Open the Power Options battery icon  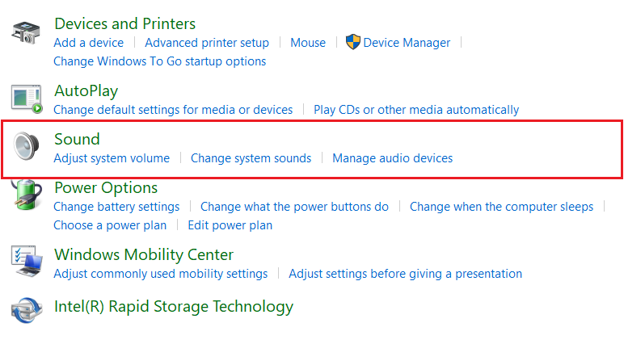[26, 195]
